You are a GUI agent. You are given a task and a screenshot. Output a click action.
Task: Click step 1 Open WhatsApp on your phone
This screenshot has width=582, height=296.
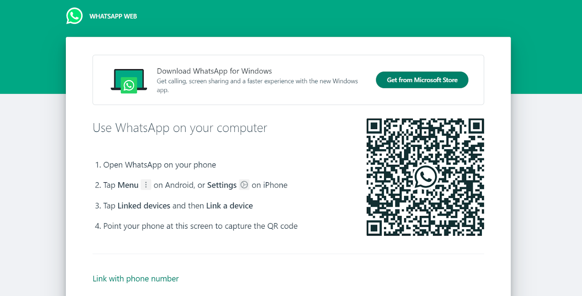(155, 165)
